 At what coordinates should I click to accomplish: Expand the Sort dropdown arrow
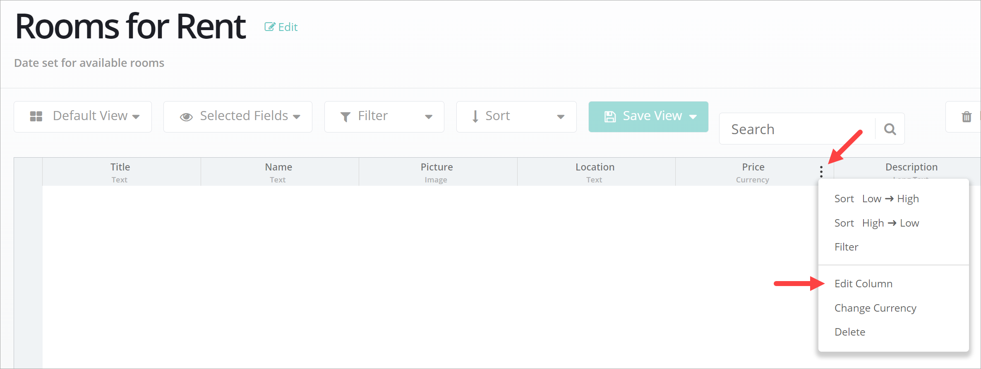561,117
